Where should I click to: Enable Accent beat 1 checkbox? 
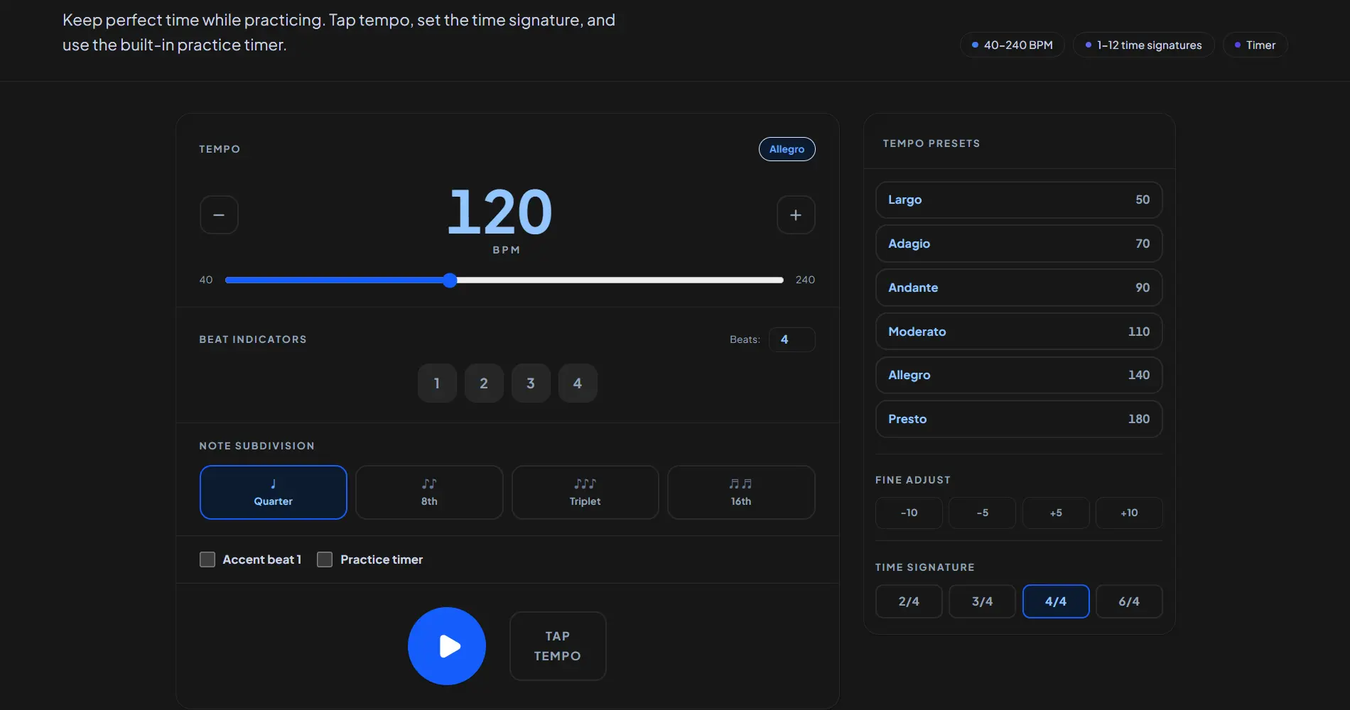pyautogui.click(x=207, y=559)
